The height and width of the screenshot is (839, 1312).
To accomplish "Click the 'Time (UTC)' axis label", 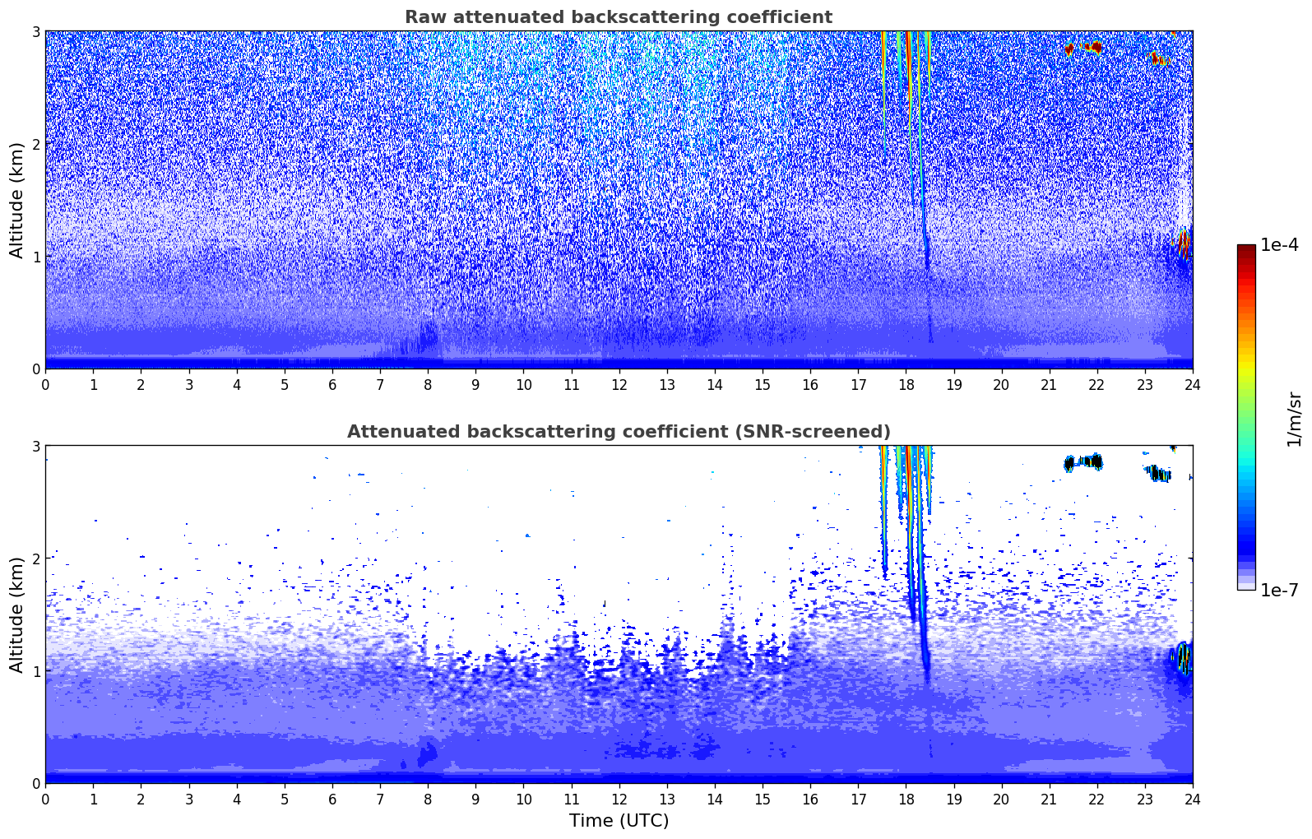I will 619,821.
